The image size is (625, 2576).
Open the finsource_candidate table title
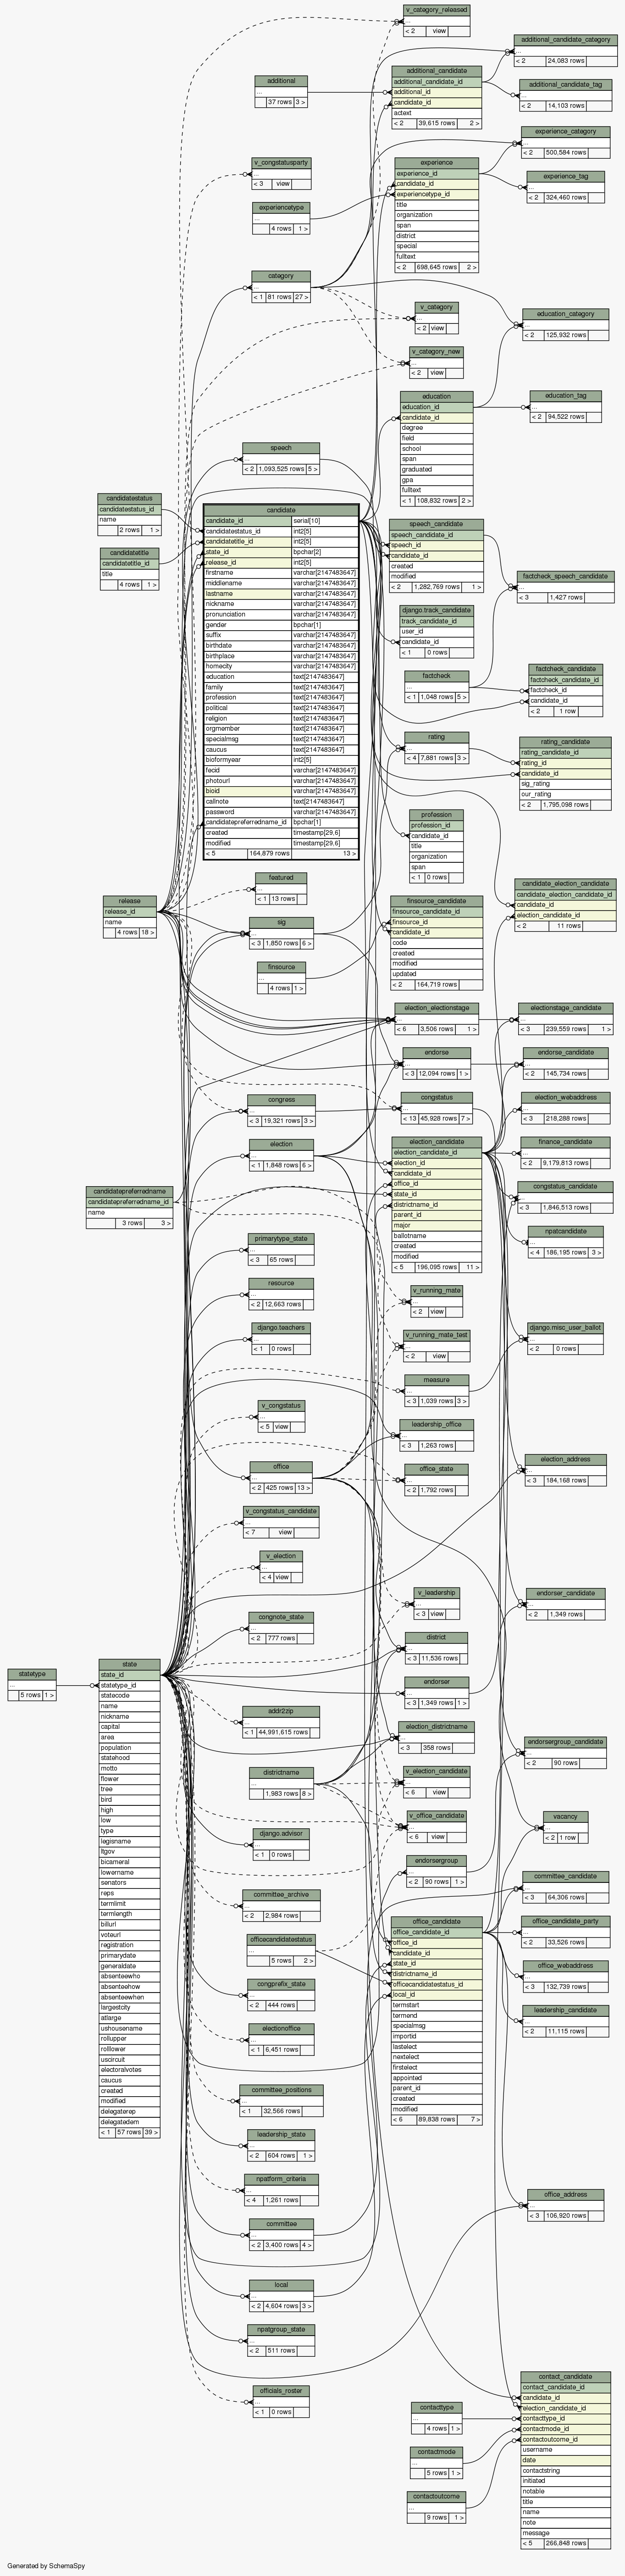[x=436, y=901]
